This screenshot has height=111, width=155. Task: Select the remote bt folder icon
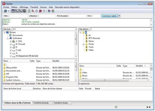[87, 35]
